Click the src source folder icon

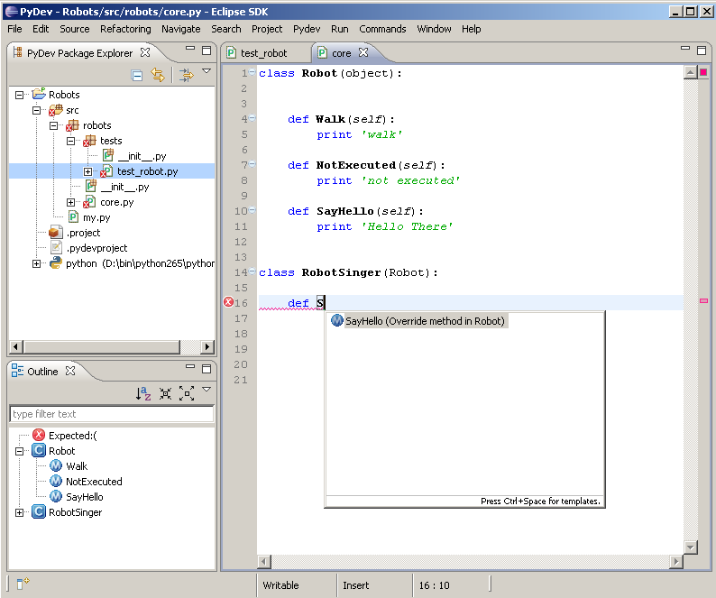56,110
